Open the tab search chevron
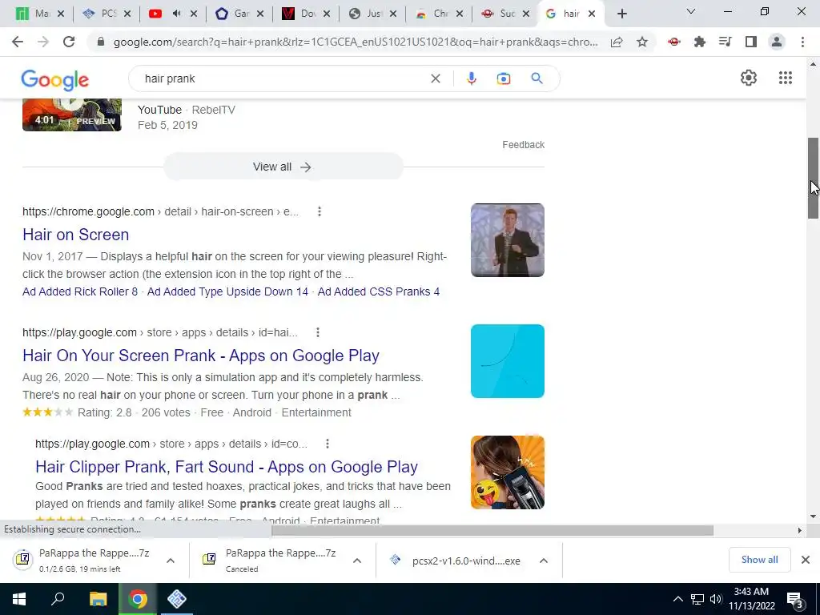Screen dimensions: 820x615 690,11
